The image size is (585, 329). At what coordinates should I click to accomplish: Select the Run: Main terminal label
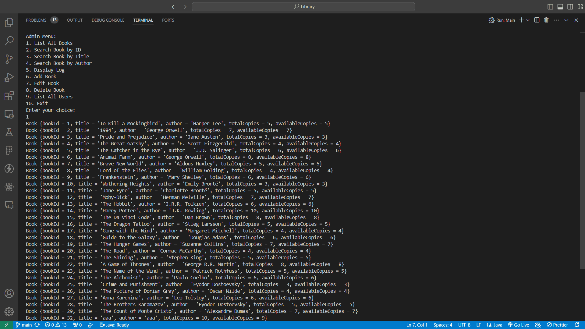pos(502,20)
